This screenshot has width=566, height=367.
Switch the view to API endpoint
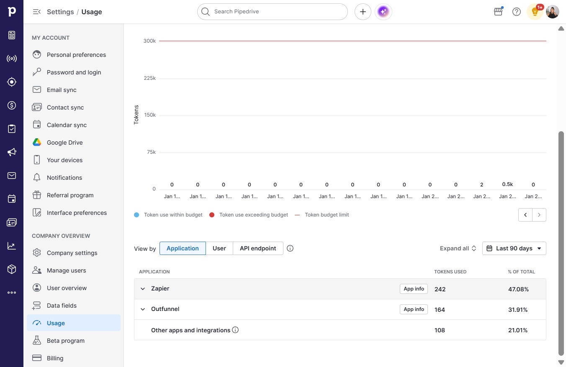tap(258, 248)
